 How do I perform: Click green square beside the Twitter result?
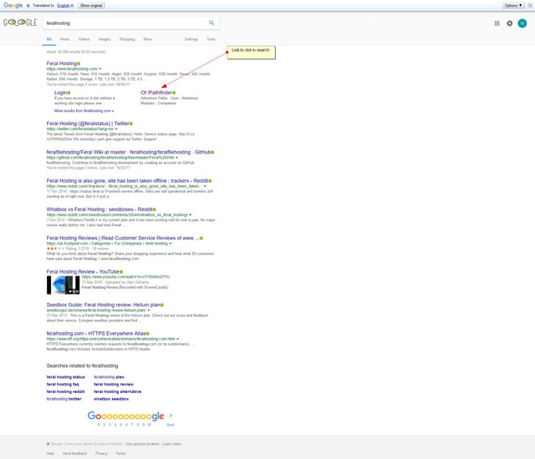click(131, 124)
